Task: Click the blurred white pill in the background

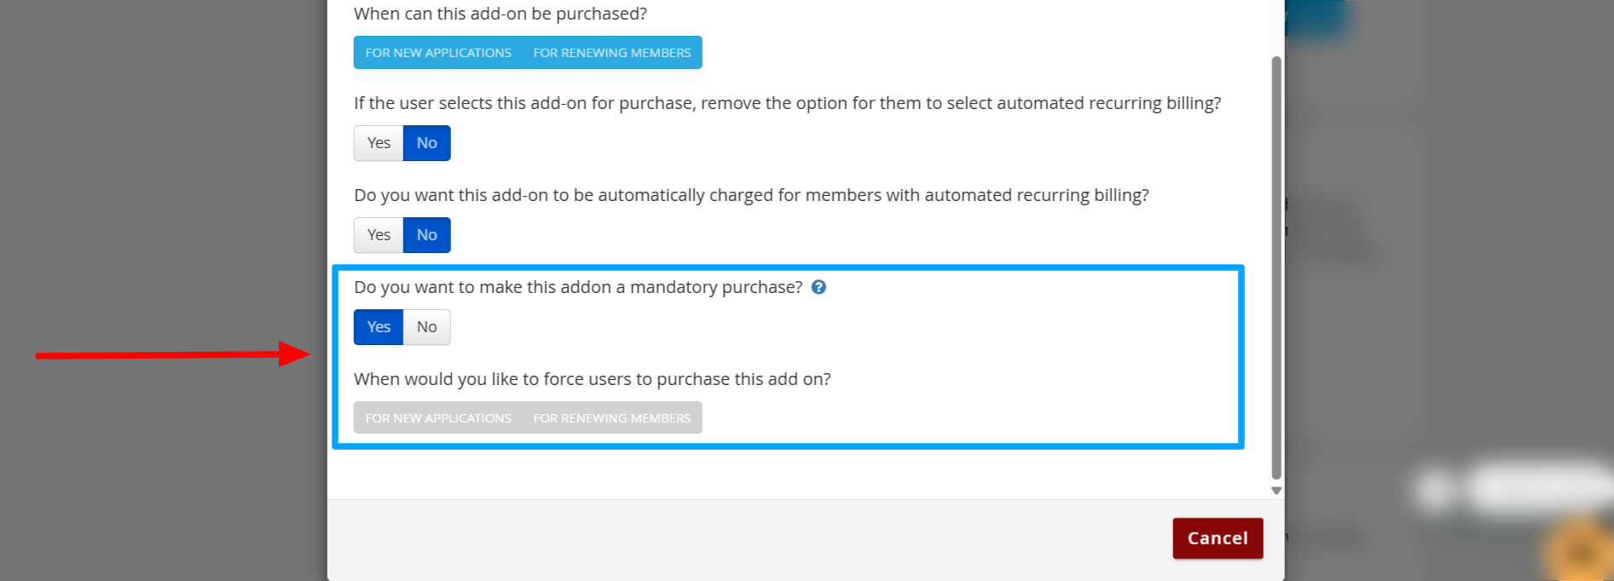Action: (x=1543, y=487)
